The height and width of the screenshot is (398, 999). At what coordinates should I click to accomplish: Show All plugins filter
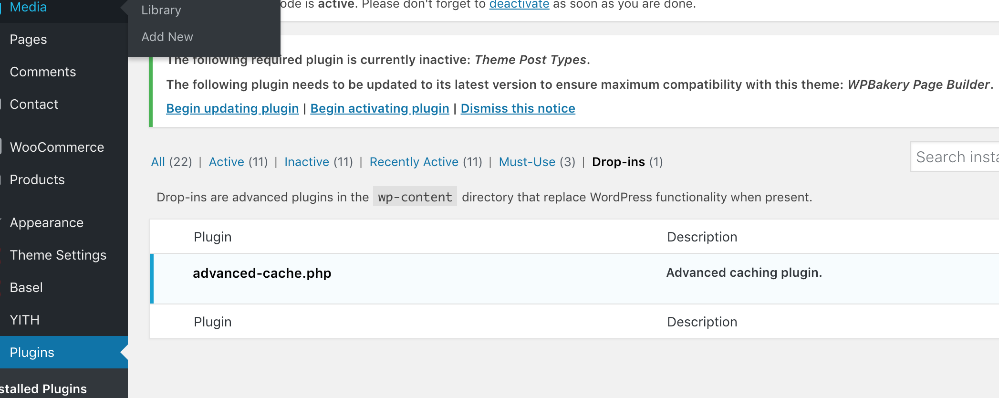[158, 162]
